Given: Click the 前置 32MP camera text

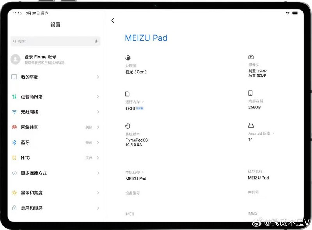Looking at the screenshot, I should click(x=257, y=71).
